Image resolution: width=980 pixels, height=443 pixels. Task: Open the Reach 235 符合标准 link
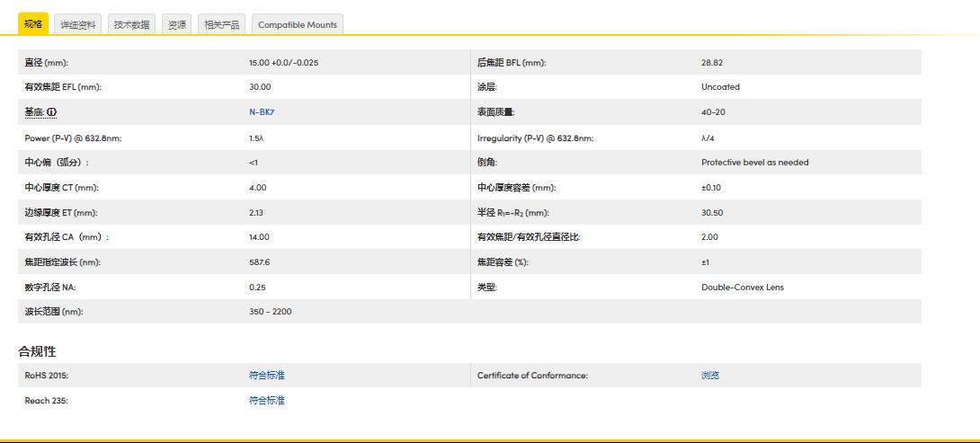coord(266,401)
